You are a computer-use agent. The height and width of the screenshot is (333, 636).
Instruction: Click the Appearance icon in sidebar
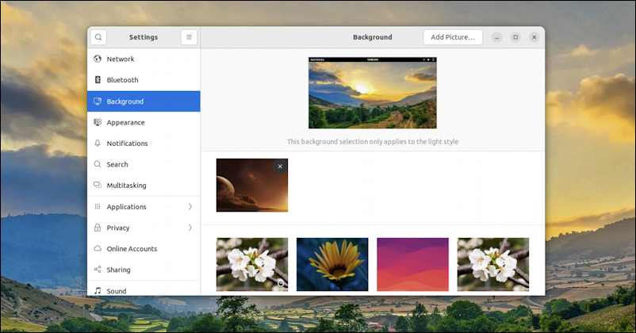click(x=98, y=122)
